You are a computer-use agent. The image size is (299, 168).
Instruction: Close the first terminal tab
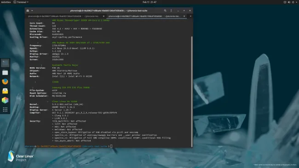pos(104,16)
